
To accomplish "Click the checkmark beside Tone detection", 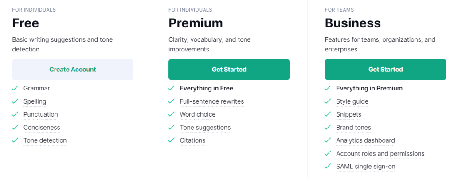I will [15, 140].
